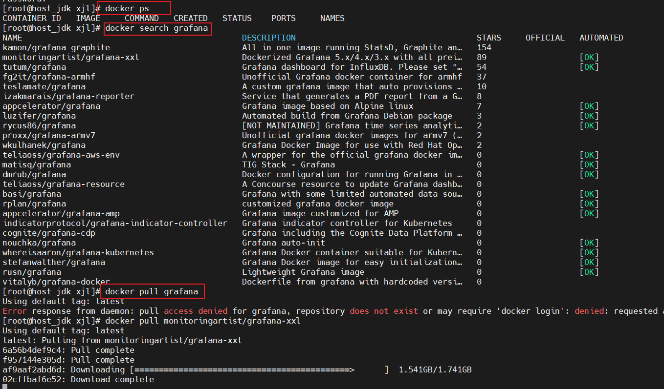This screenshot has width=664, height=389.
Task: Click the OFFICIAL column header
Action: (x=545, y=38)
